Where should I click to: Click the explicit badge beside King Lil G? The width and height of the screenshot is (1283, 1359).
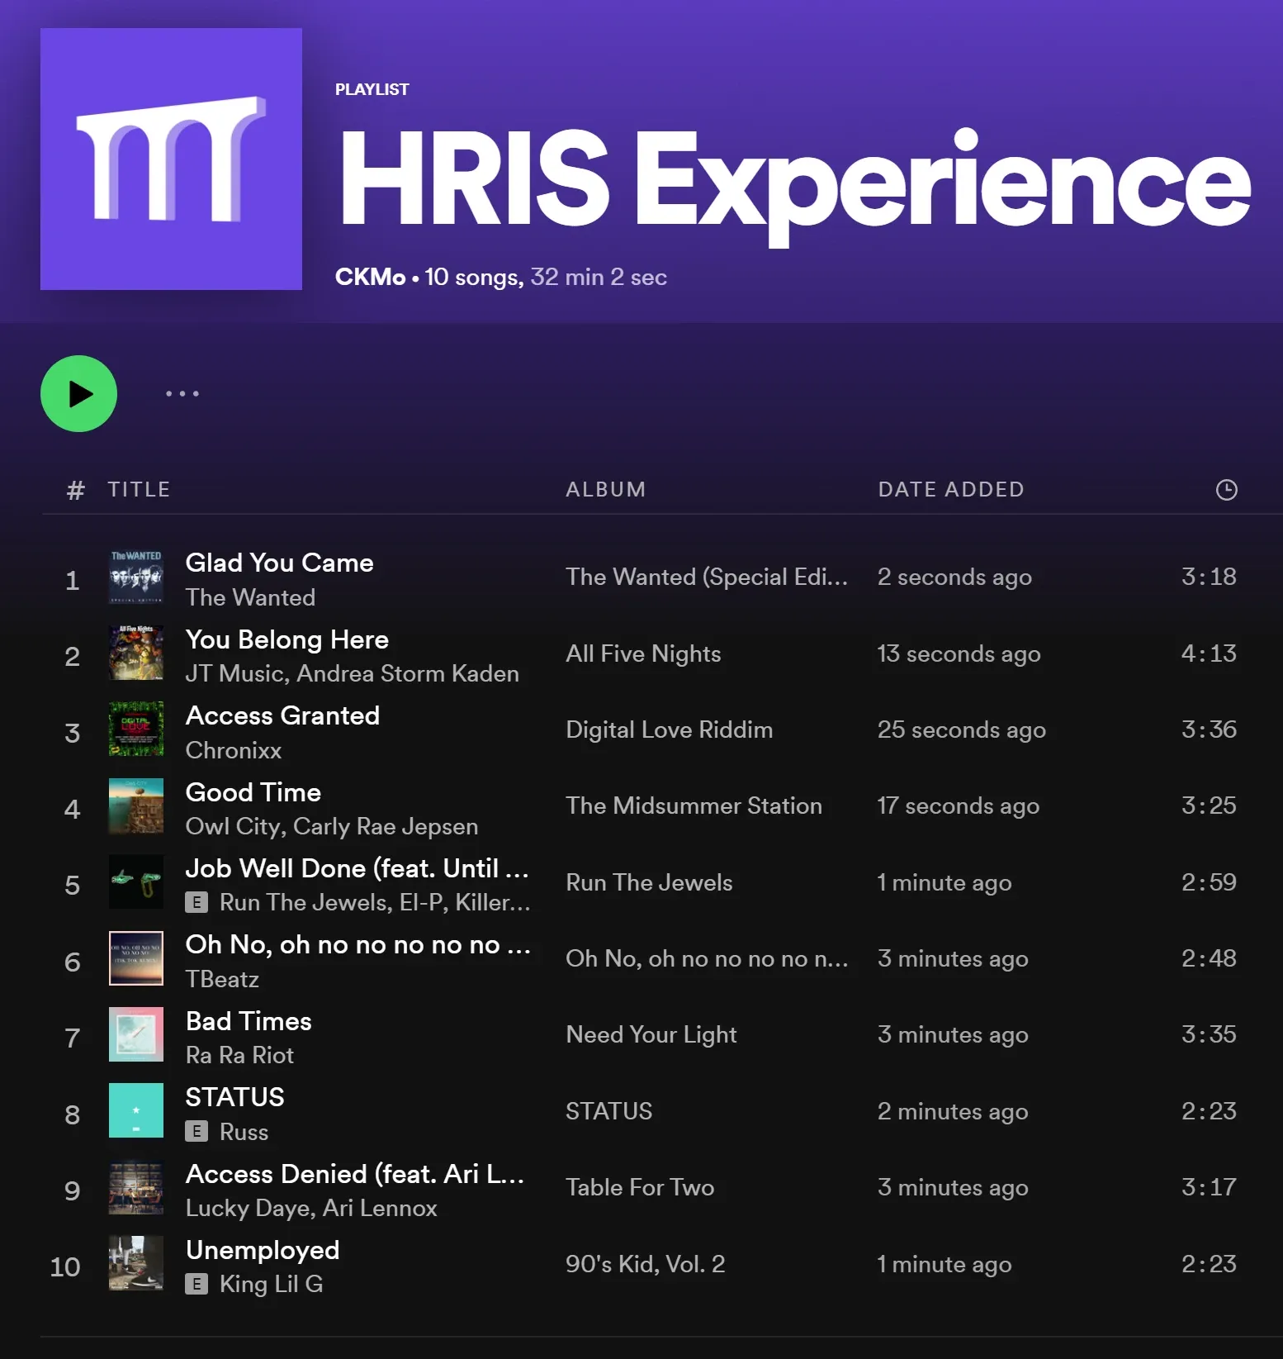coord(196,1284)
